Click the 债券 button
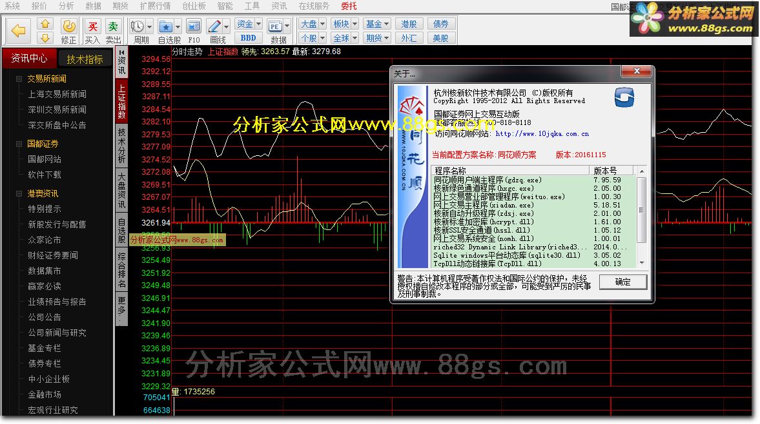The height and width of the screenshot is (424, 760). tap(441, 24)
